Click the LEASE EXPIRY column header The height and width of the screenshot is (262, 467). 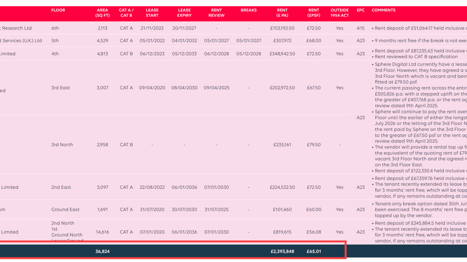(184, 13)
